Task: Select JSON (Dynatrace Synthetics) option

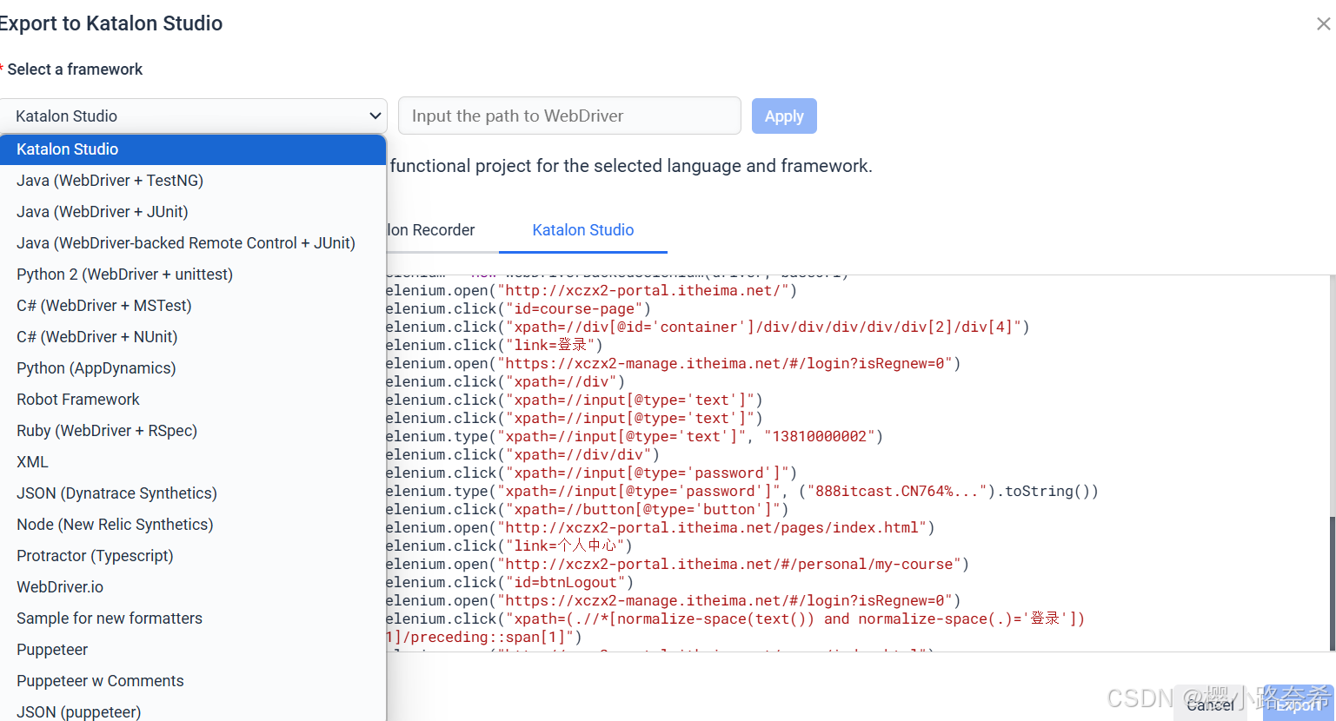Action: pyautogui.click(x=193, y=493)
